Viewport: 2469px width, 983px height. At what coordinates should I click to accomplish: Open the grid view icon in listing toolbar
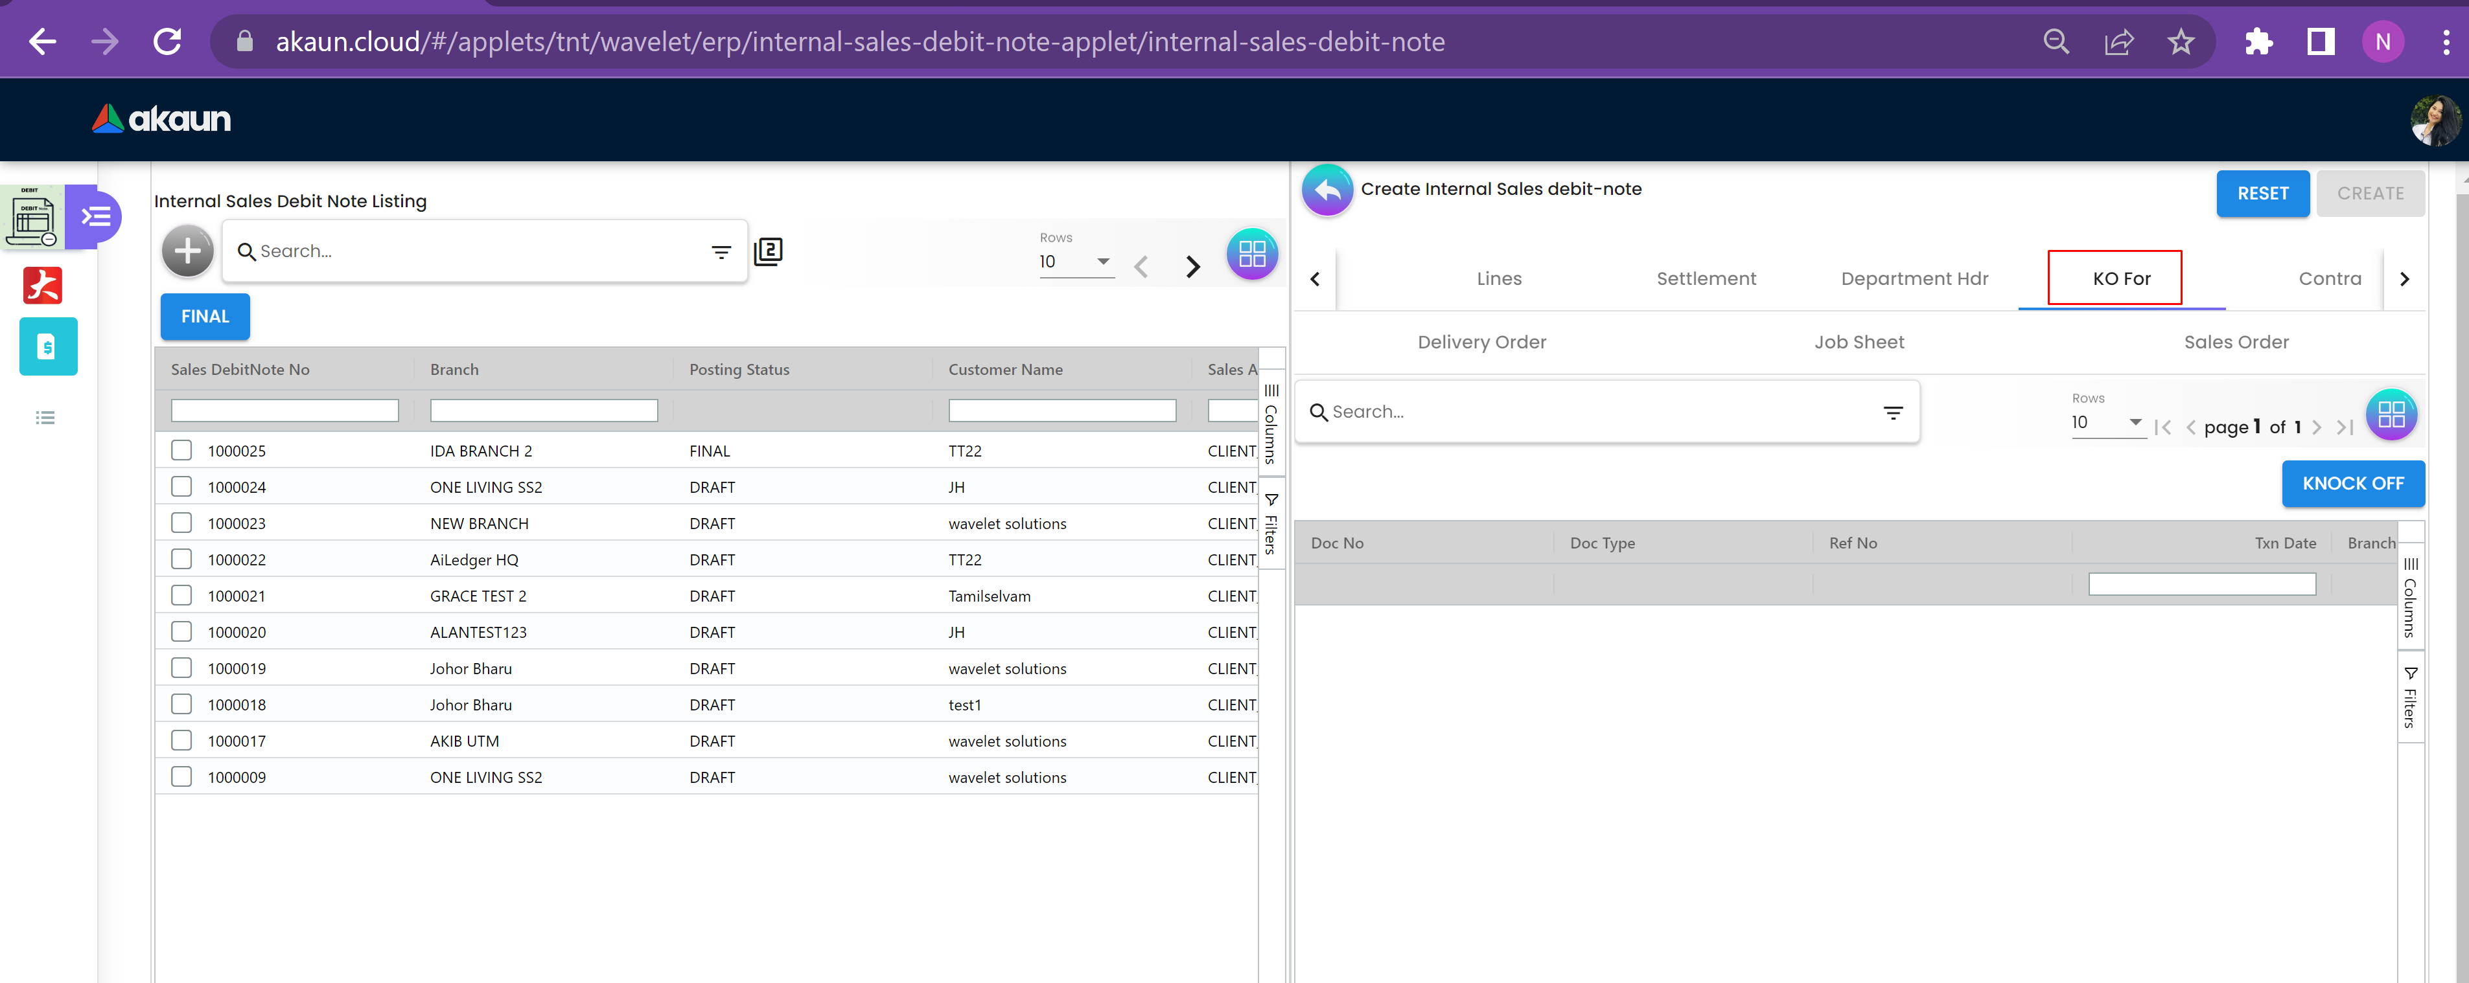coord(1252,254)
